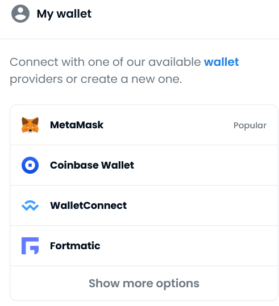
Task: Click the MetaMask fox icon
Action: click(30, 125)
